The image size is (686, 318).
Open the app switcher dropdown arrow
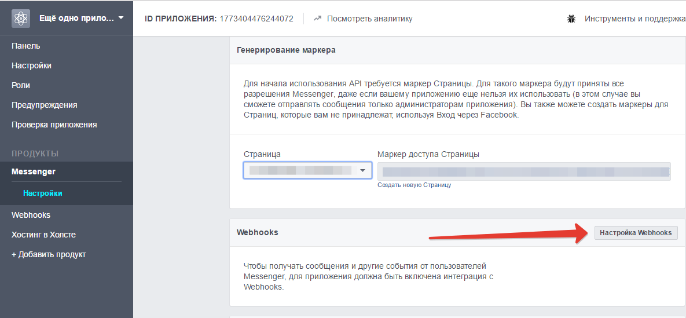tap(121, 18)
